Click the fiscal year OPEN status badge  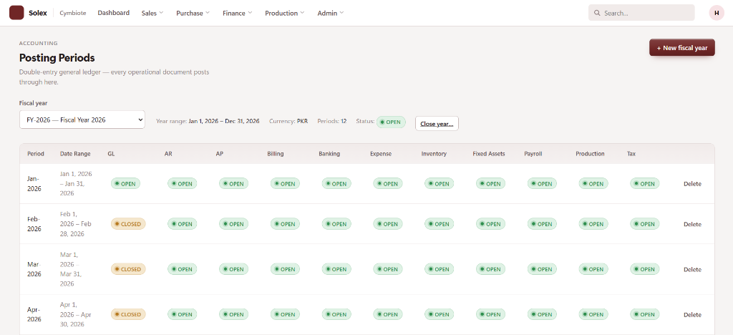[391, 122]
